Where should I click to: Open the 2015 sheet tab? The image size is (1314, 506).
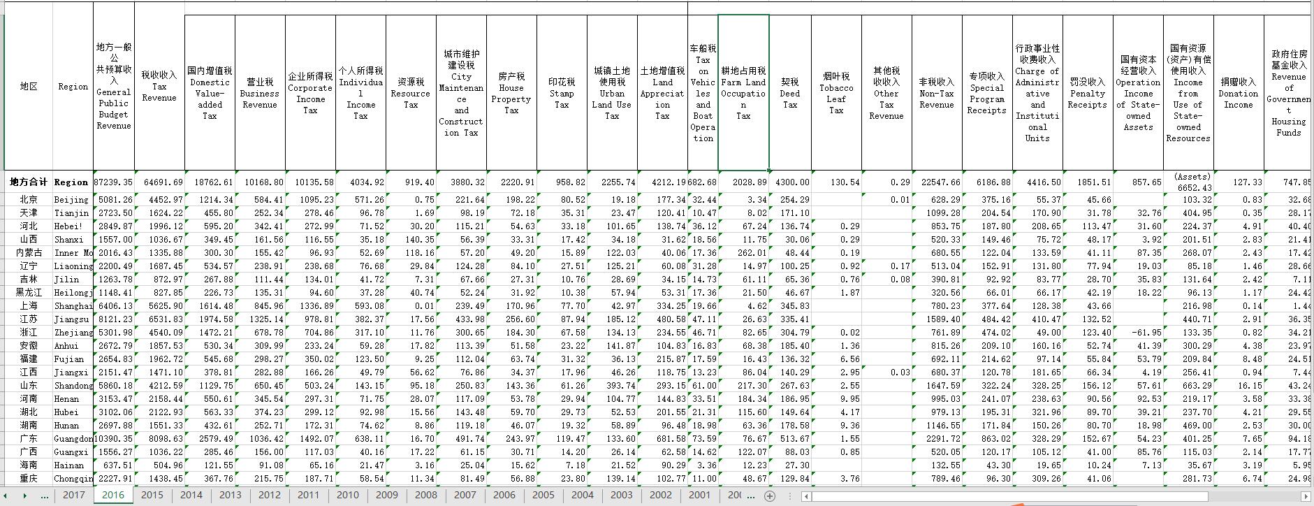pos(152,495)
